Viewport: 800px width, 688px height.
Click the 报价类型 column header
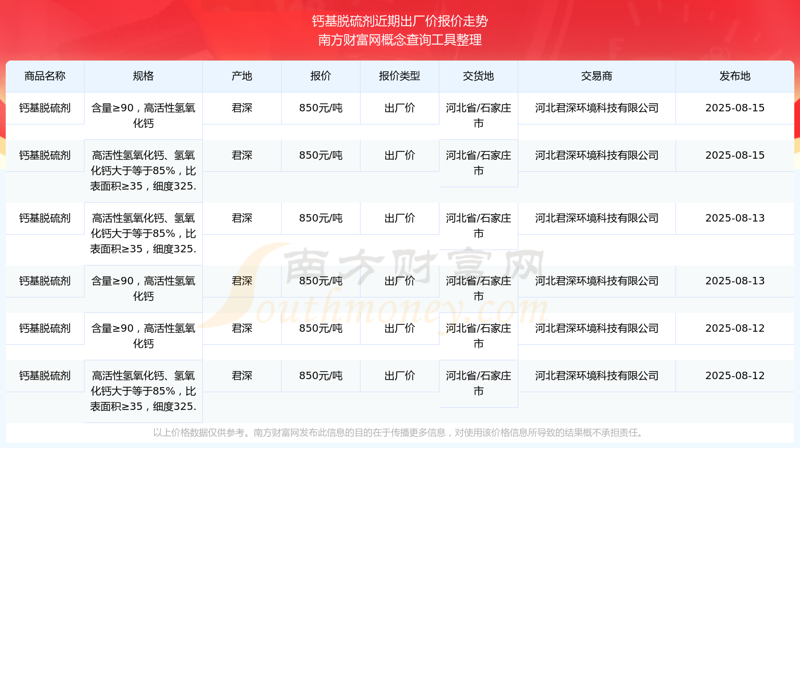point(400,77)
